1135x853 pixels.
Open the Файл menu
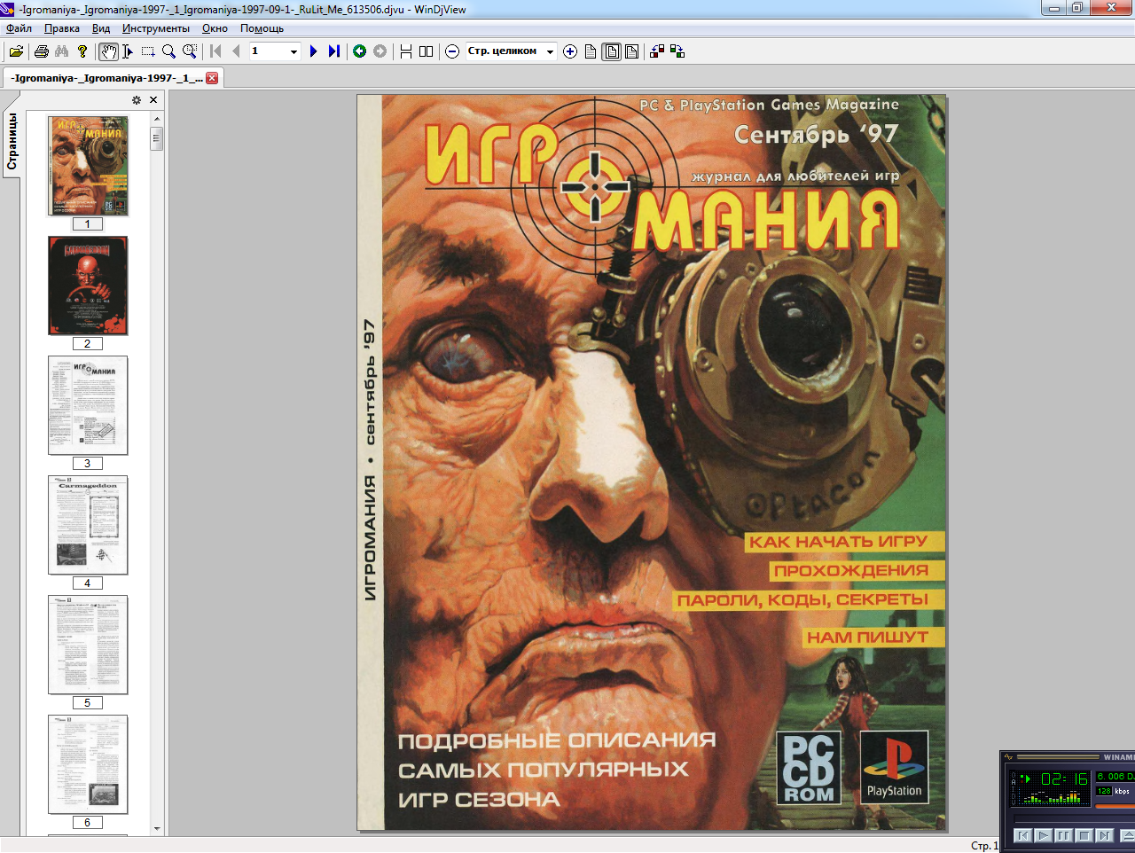tap(19, 28)
